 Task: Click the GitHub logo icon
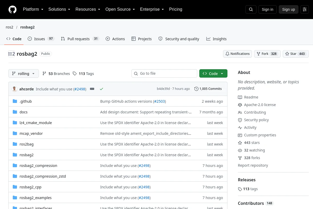point(13,9)
